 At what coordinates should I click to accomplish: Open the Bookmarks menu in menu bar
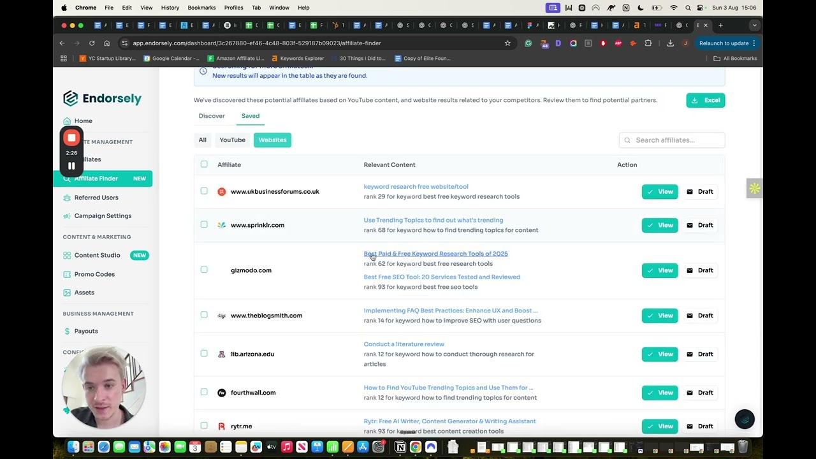(201, 8)
